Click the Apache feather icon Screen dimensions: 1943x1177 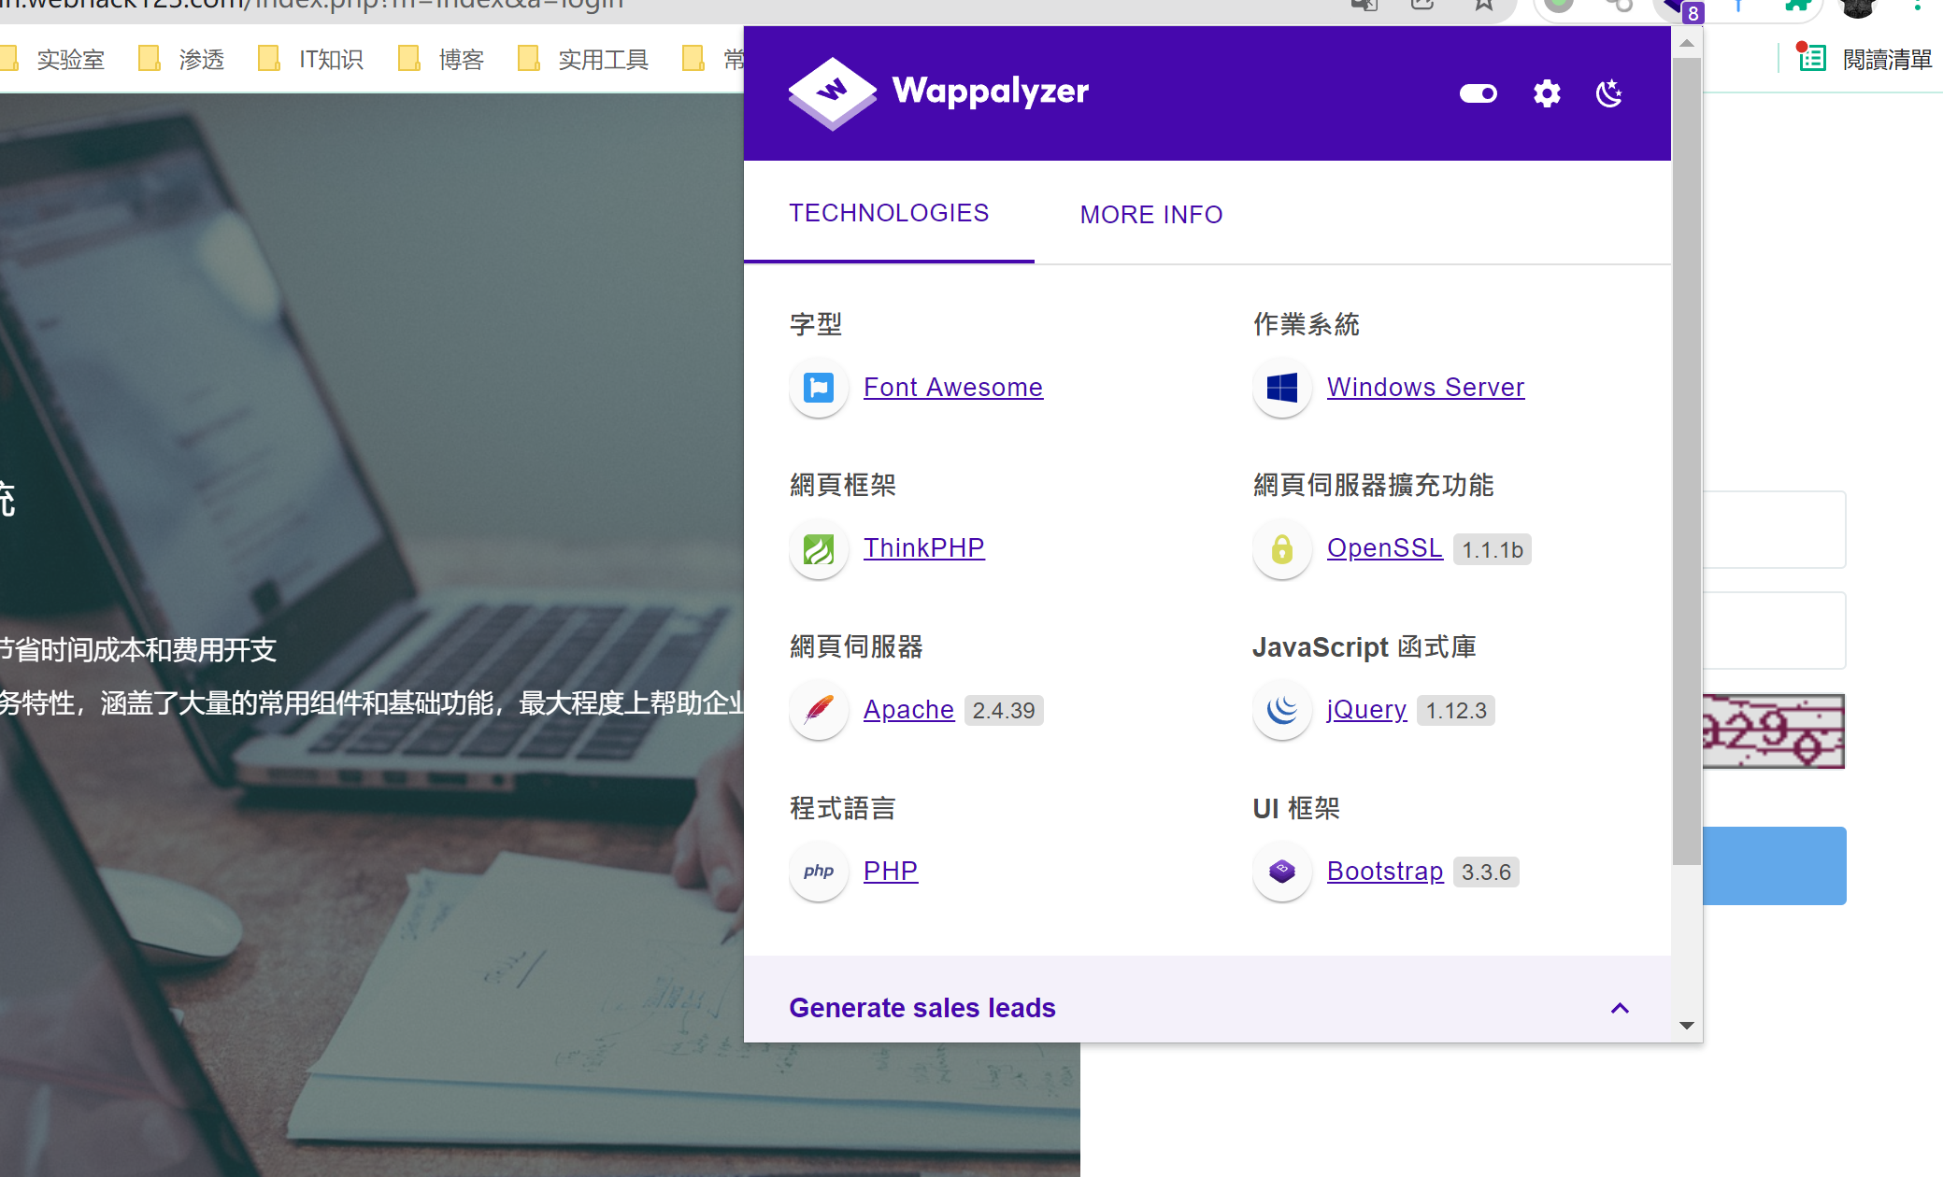pos(819,710)
